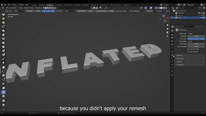Toggle Force Axis Z in properties panel

(202, 39)
